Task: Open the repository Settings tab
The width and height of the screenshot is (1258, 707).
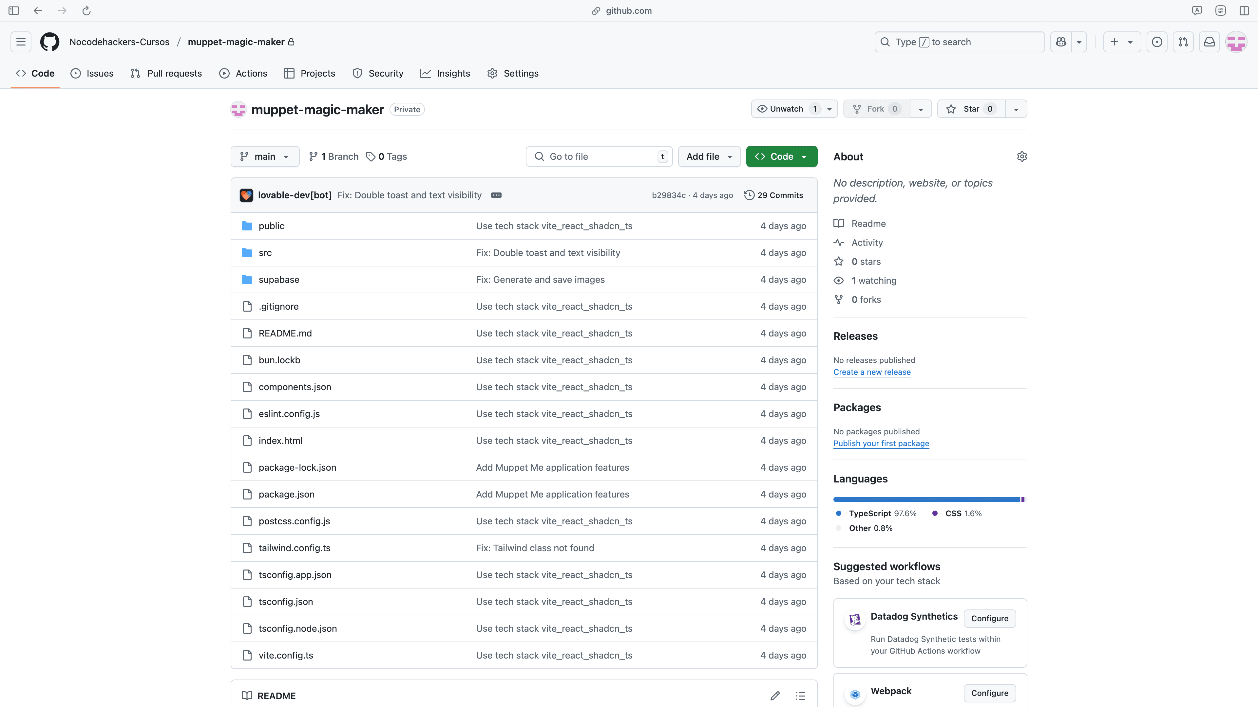Action: pyautogui.click(x=513, y=73)
